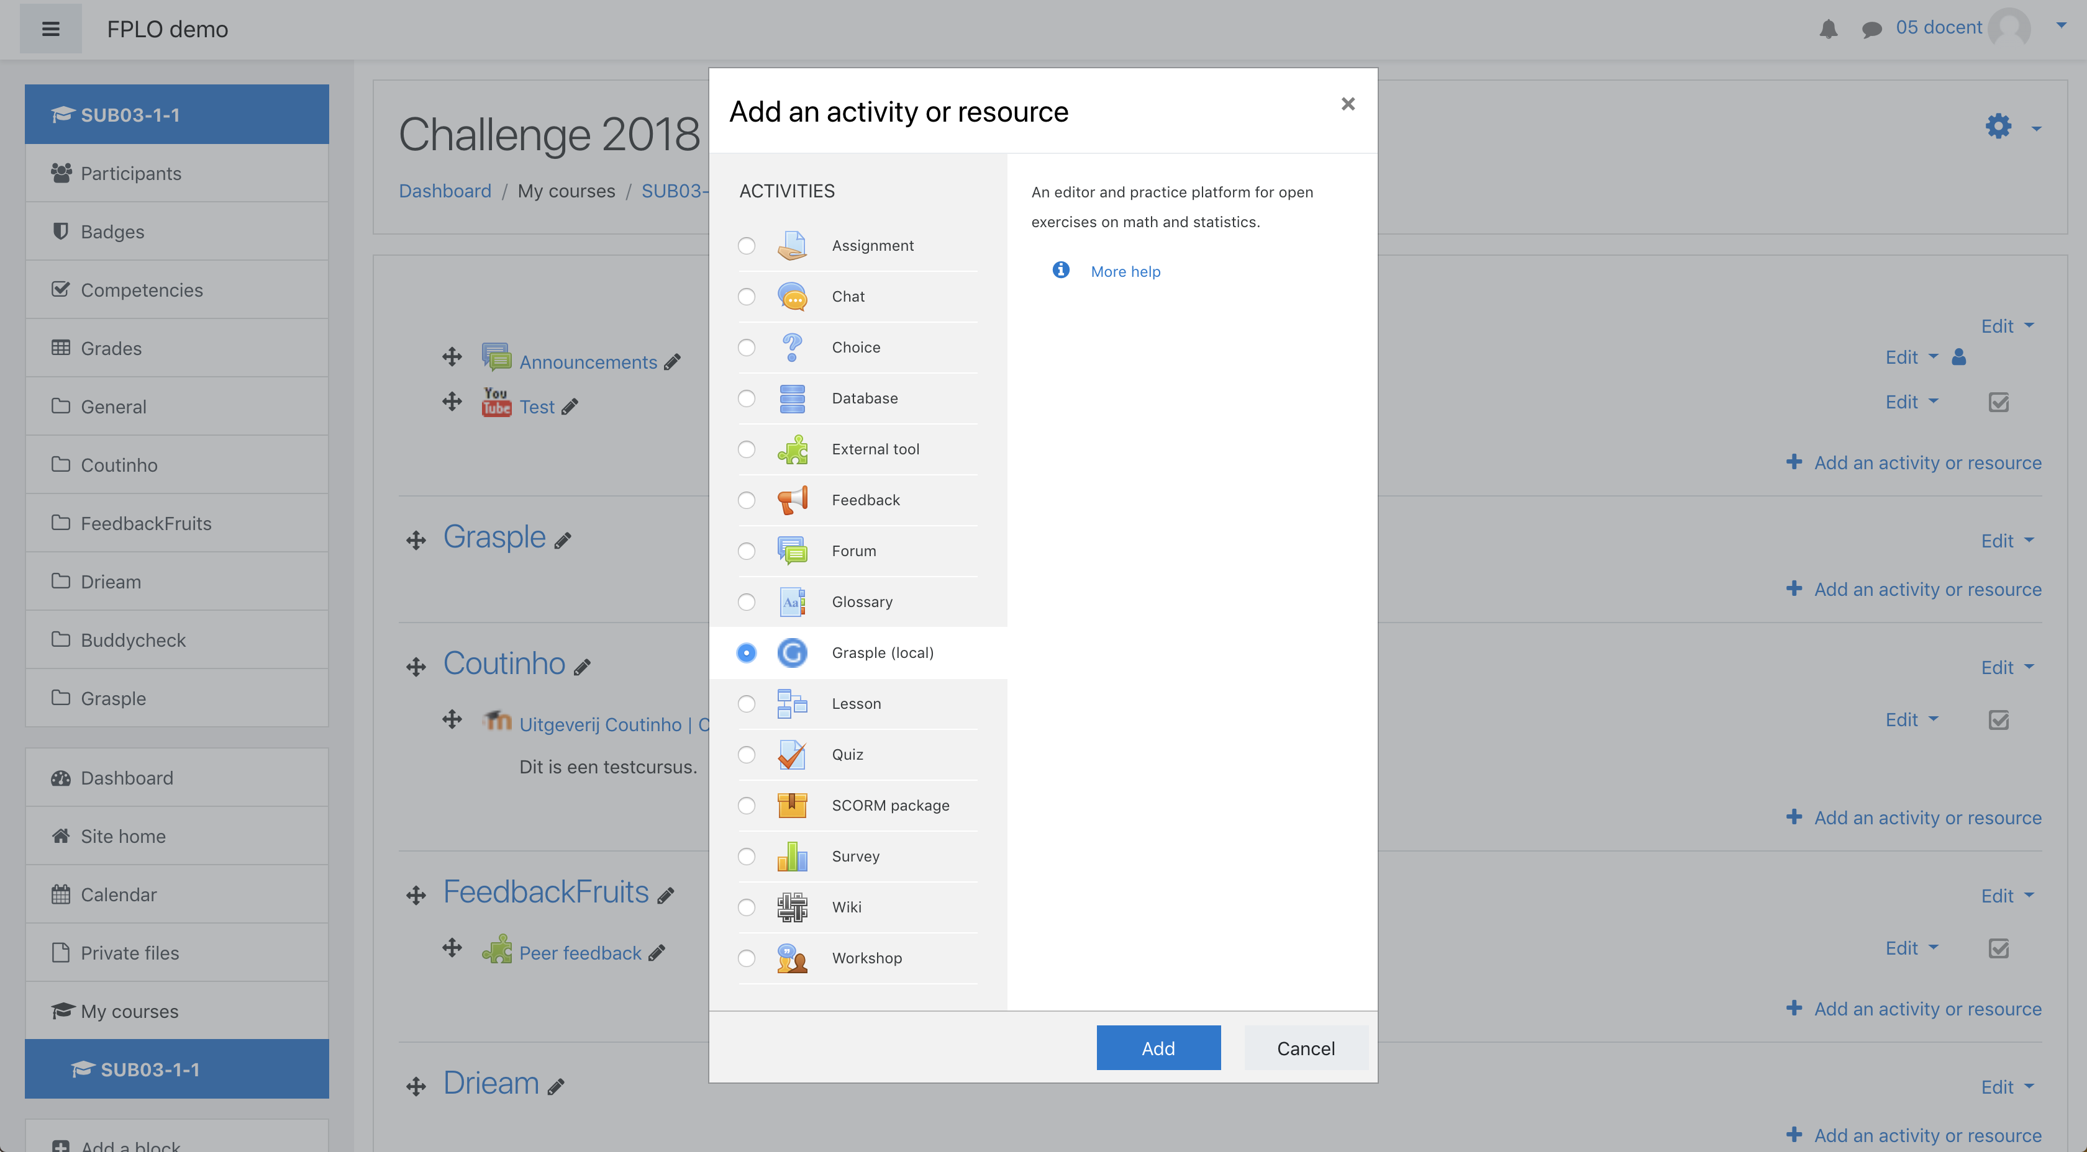Toggle completion checkbox beside Test resource
Image resolution: width=2087 pixels, height=1152 pixels.
click(x=1999, y=402)
